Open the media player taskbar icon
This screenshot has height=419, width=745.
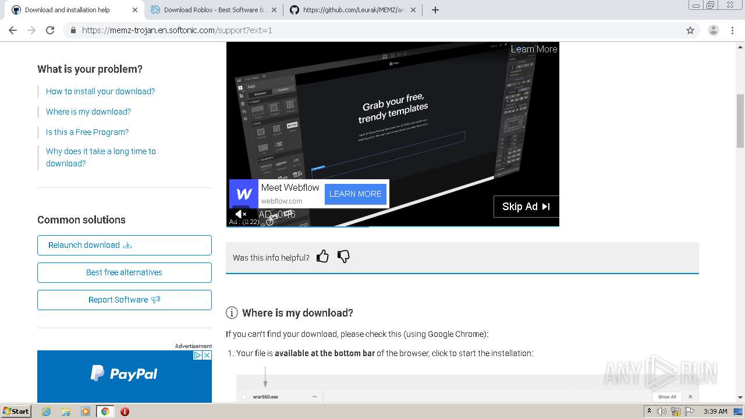coord(86,411)
